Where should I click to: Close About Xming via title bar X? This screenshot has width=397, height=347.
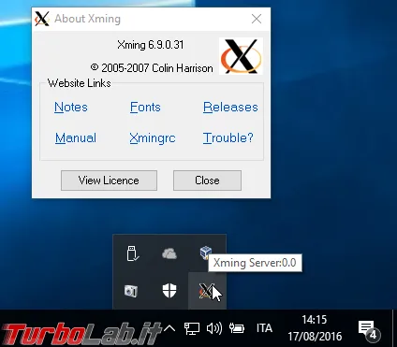point(257,19)
